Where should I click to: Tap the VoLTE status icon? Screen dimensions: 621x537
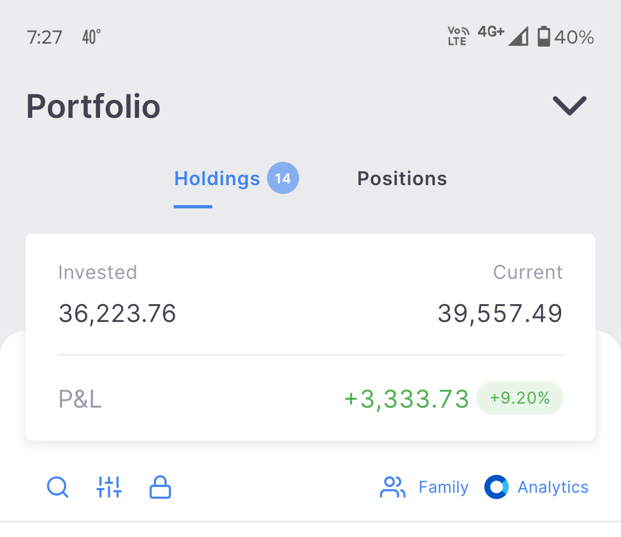(x=458, y=36)
